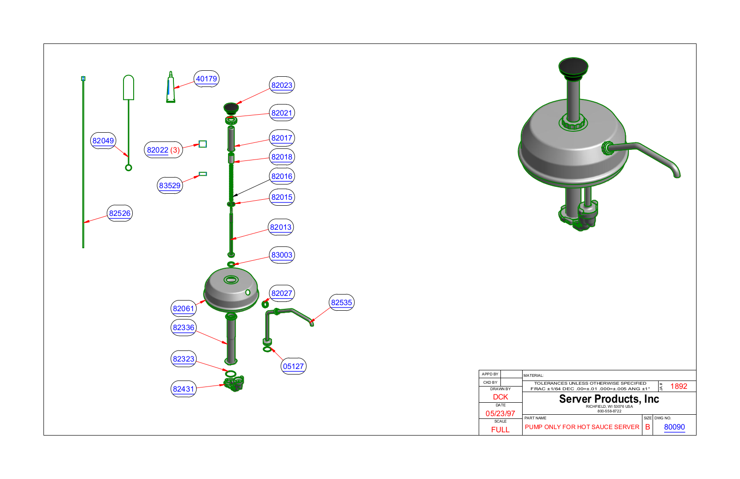Select part callout 82535
740x479 pixels.
[x=341, y=302]
